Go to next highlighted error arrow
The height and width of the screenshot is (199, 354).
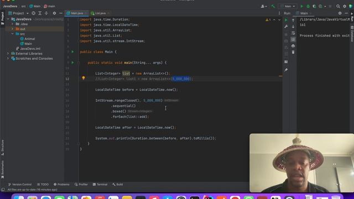[x=279, y=20]
